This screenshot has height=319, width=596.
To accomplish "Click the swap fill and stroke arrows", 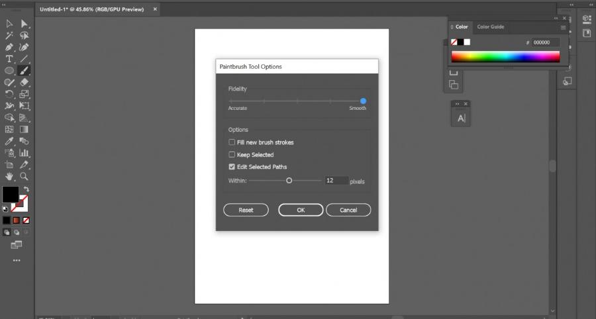I will (x=26, y=189).
